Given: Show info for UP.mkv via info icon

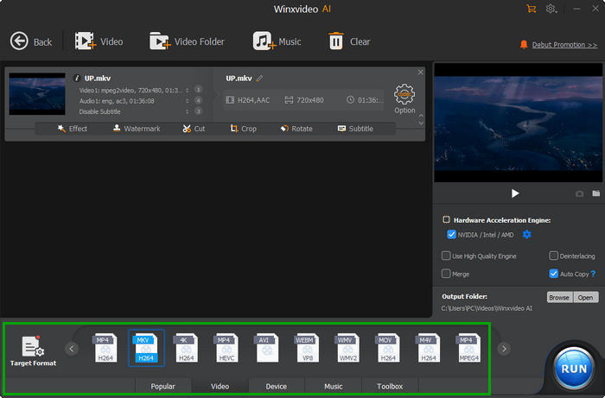Looking at the screenshot, I should click(x=76, y=79).
